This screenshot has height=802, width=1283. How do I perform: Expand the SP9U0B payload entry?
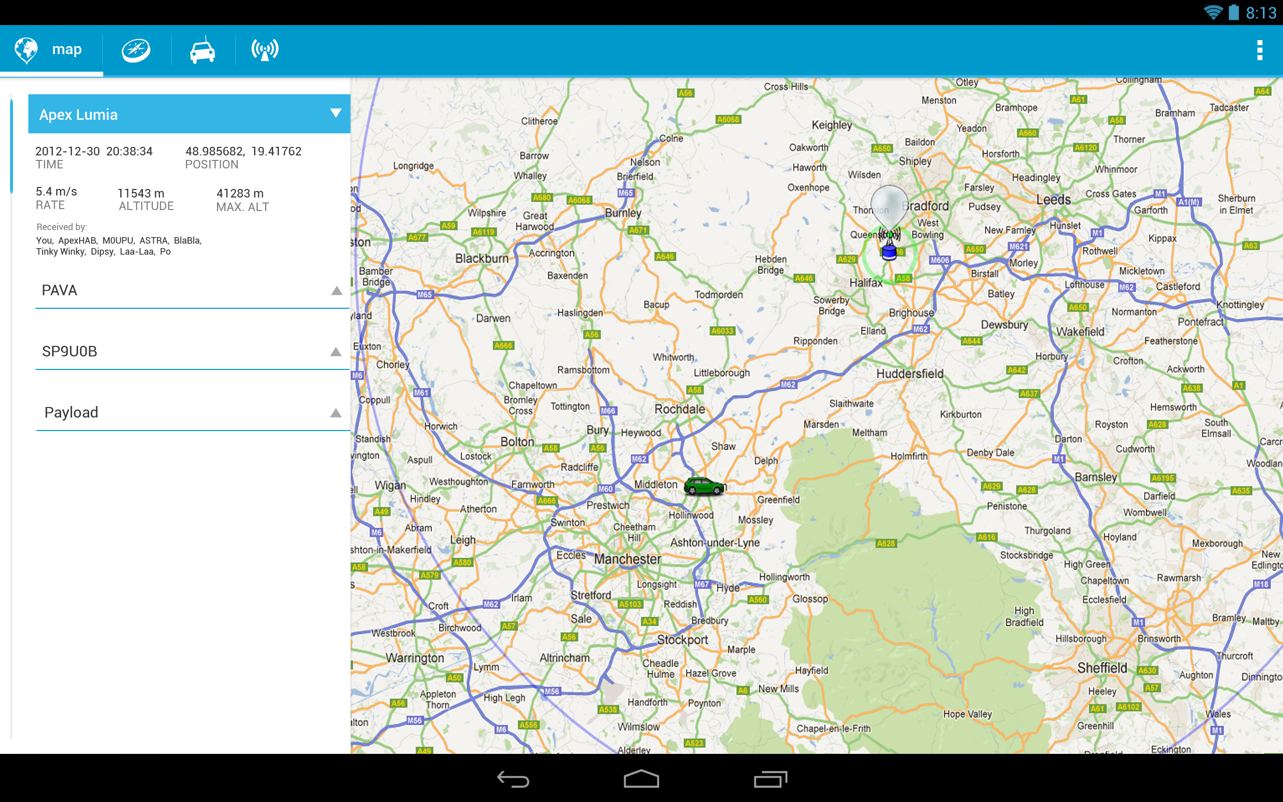point(192,352)
